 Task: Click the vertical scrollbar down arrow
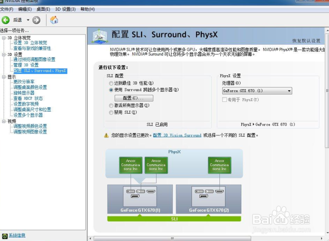327,233
